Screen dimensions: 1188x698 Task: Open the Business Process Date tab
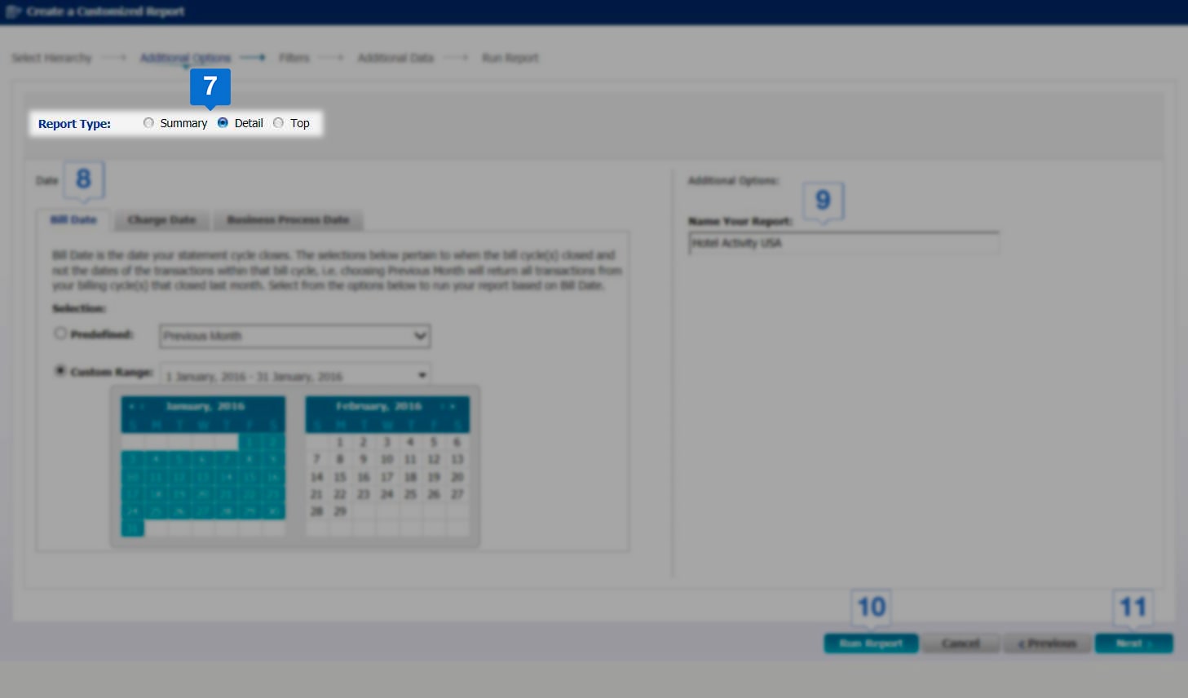pyautogui.click(x=288, y=220)
